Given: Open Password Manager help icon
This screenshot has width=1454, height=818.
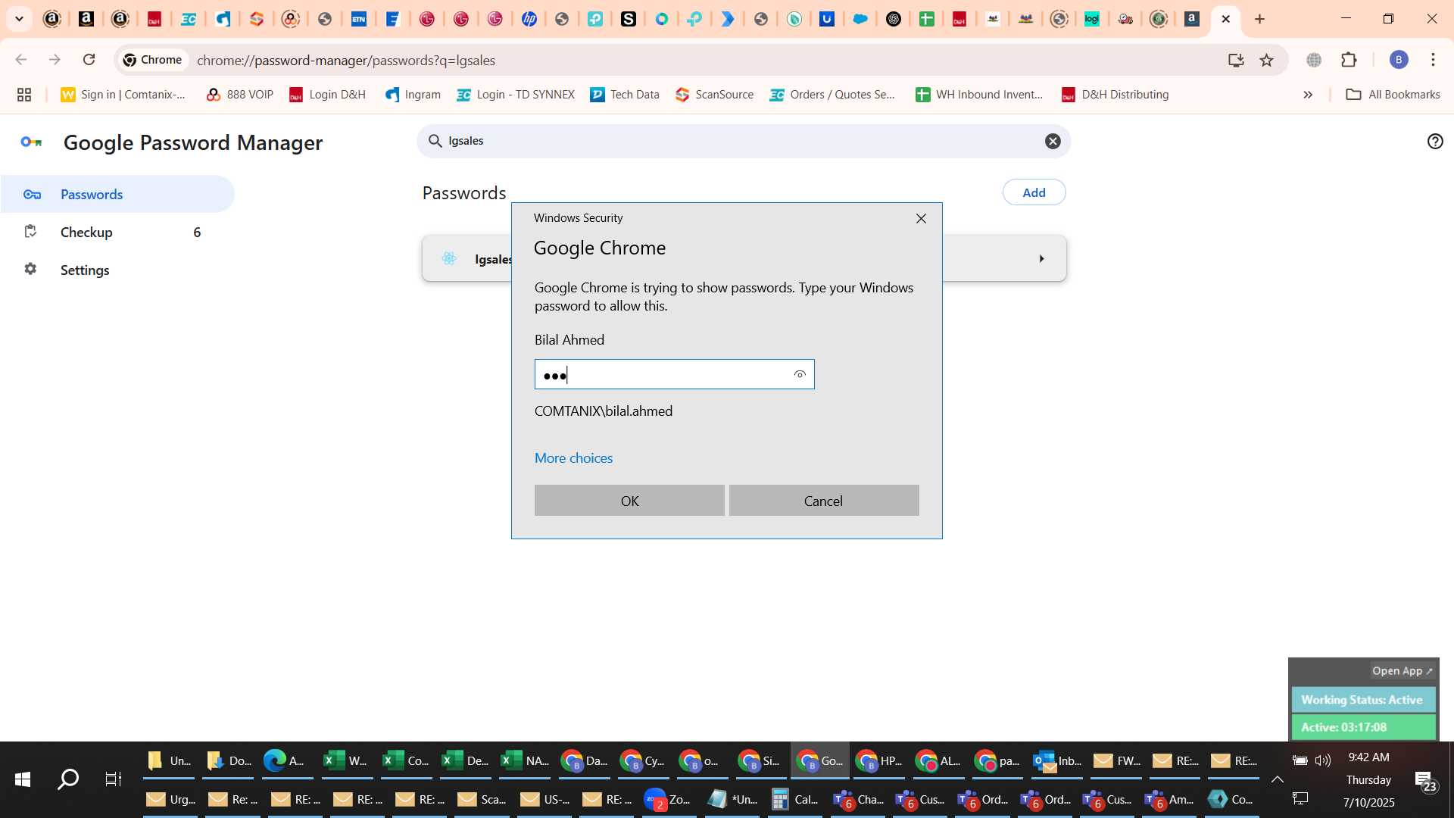Looking at the screenshot, I should tap(1434, 141).
